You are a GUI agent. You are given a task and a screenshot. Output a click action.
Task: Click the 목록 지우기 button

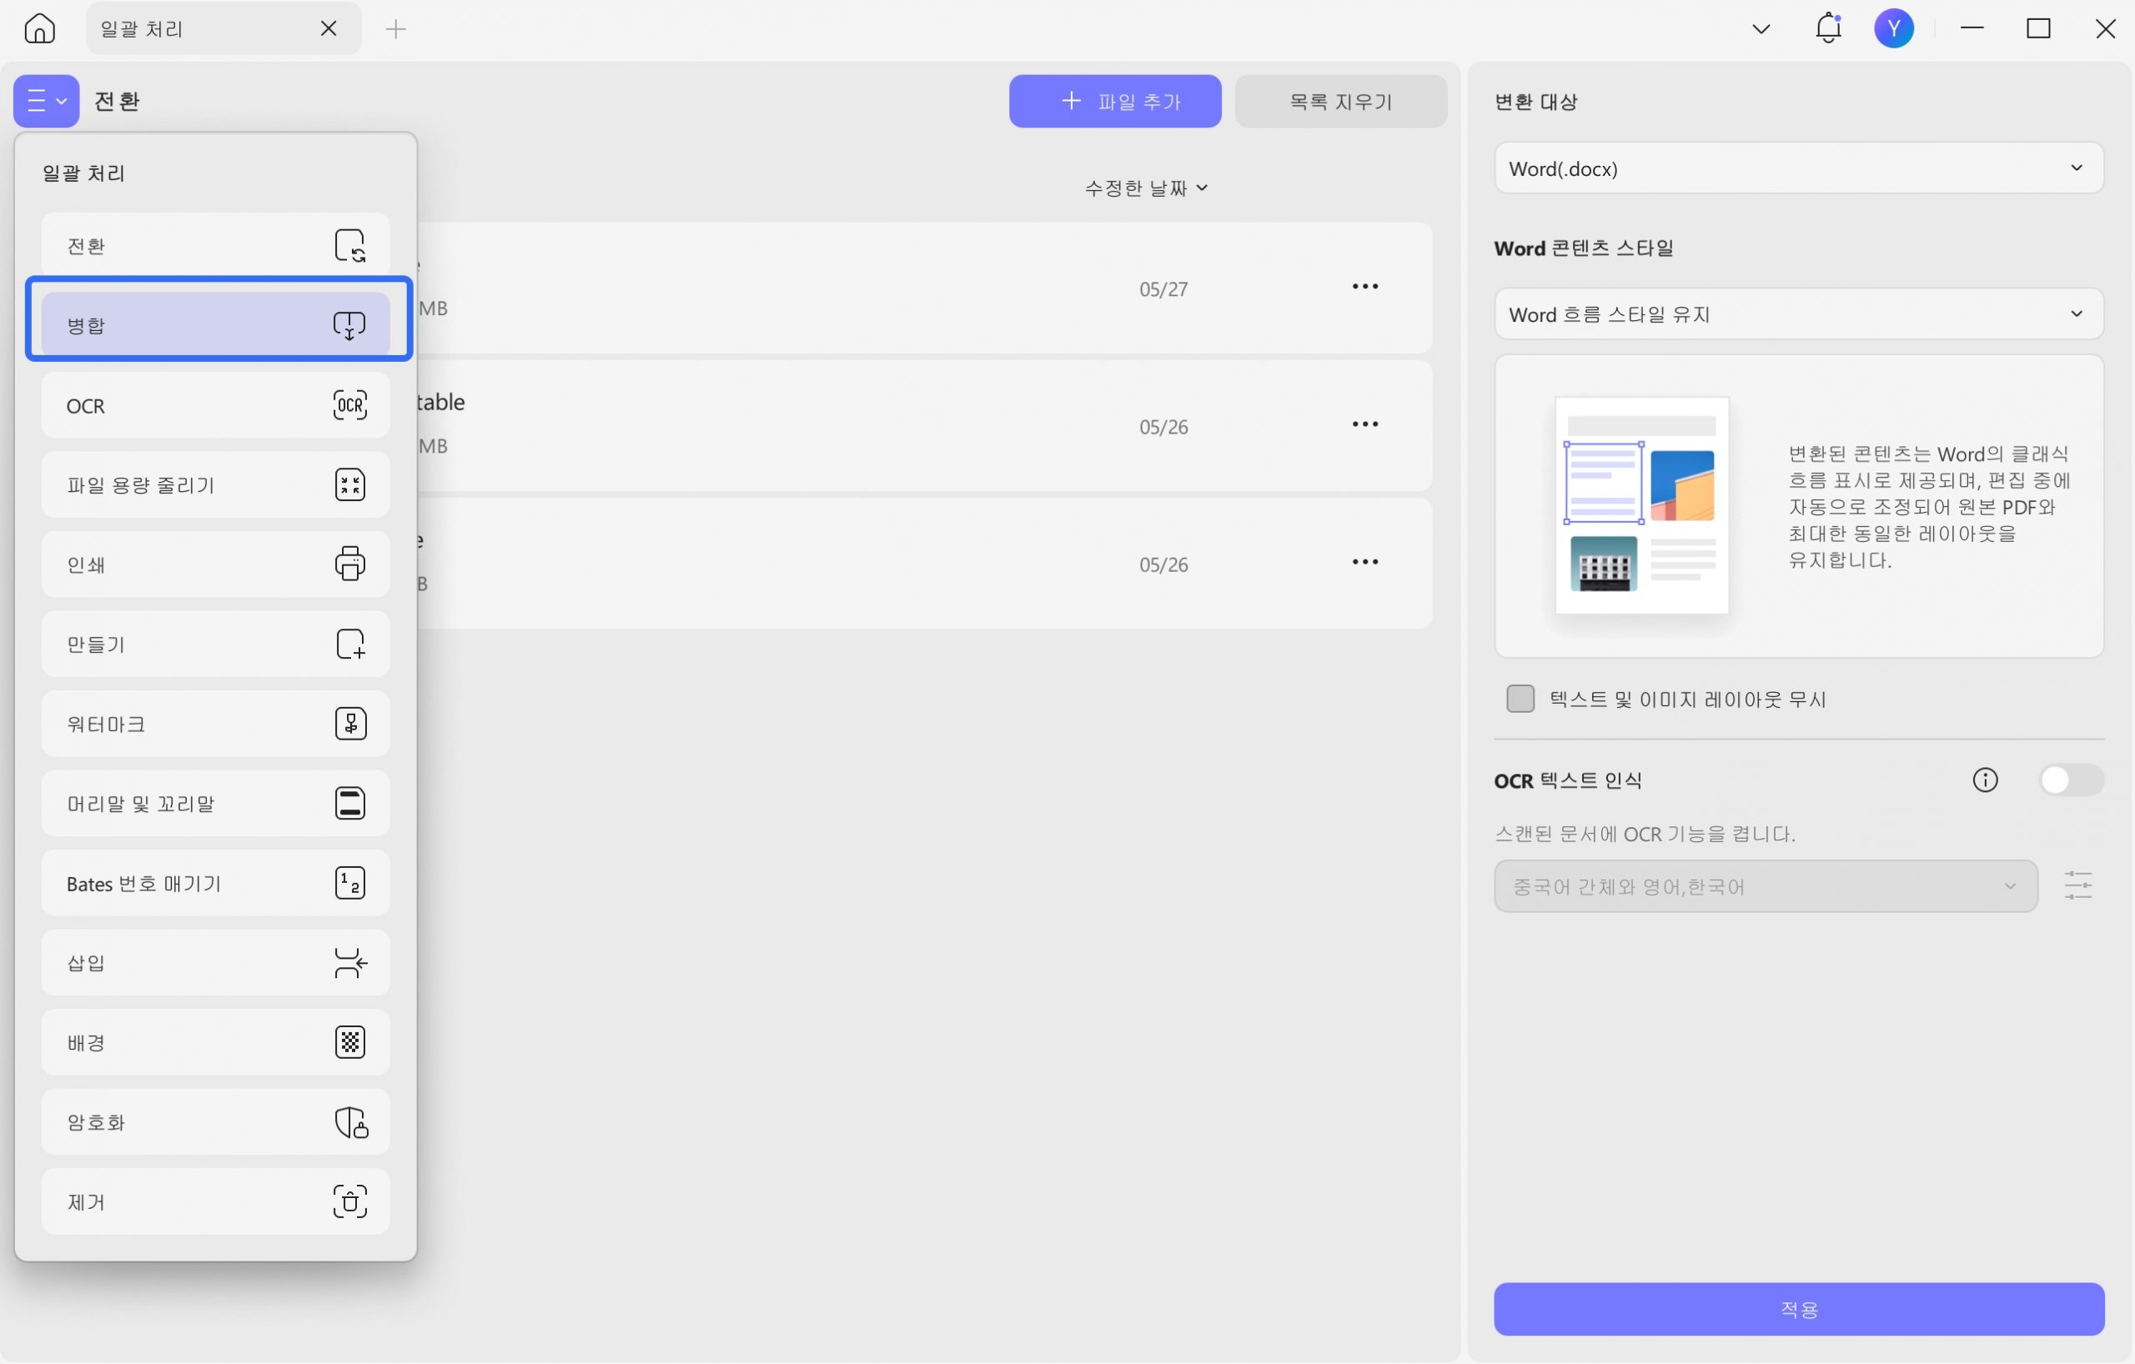click(1340, 101)
